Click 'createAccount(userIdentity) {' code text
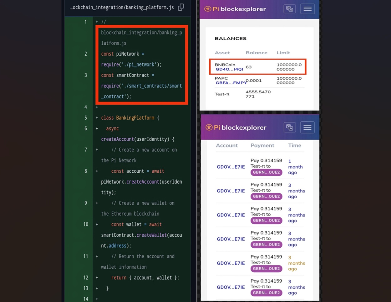This screenshot has height=302, width=391. tap(138, 139)
